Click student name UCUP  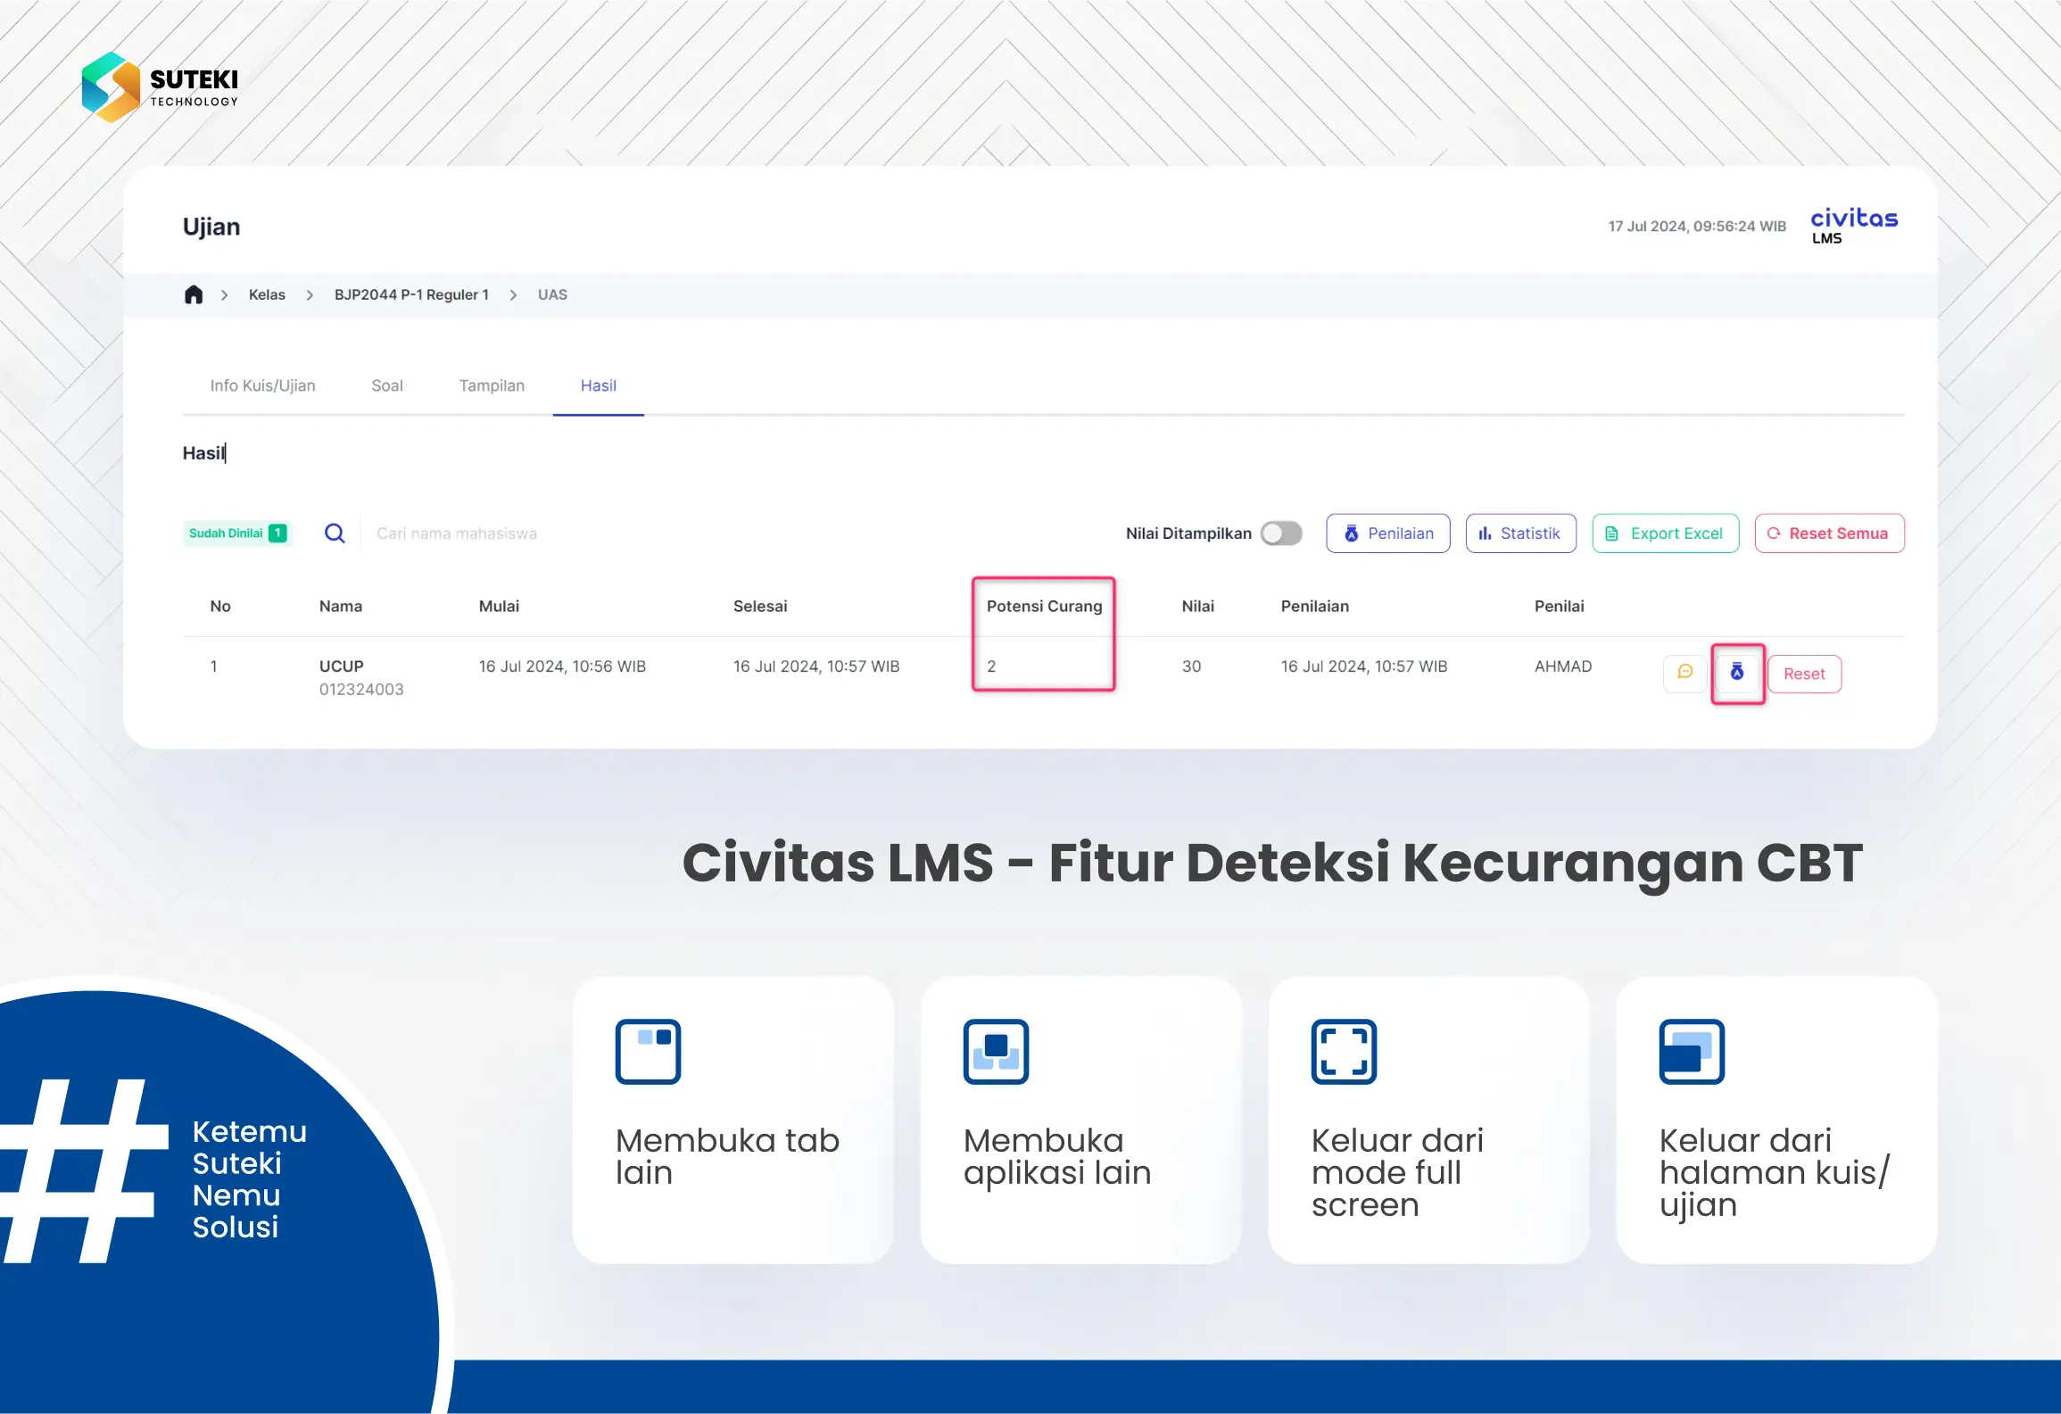click(x=342, y=666)
